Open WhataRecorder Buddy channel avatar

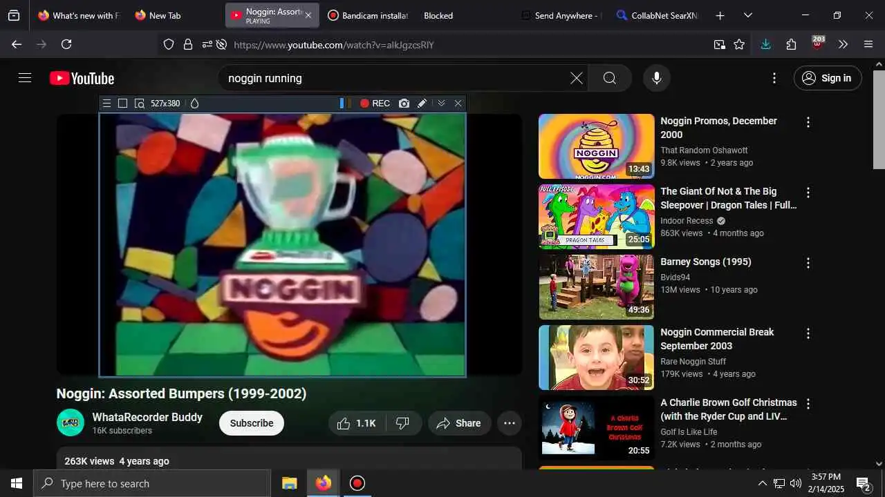[x=71, y=422]
